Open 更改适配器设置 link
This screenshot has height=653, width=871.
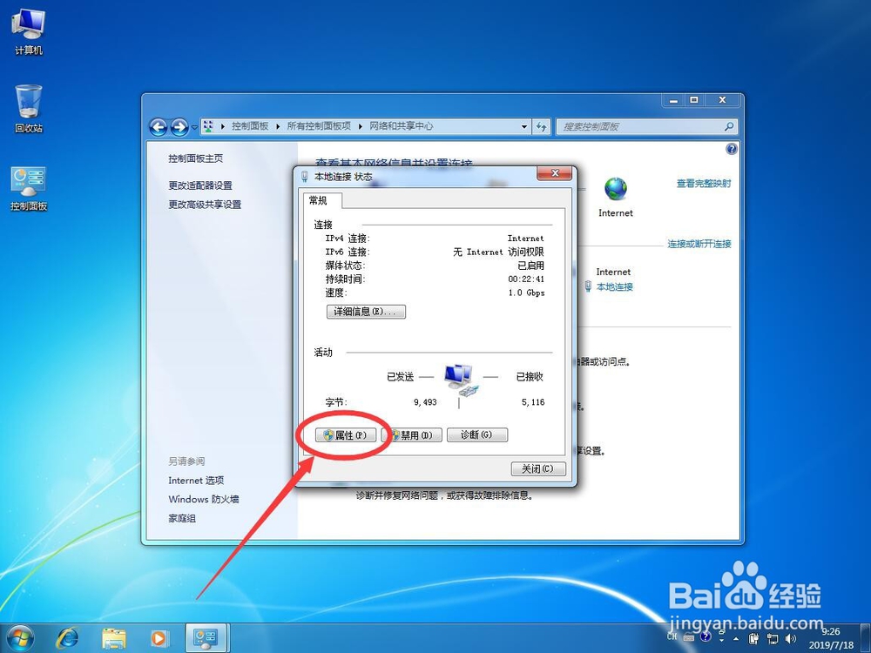[x=200, y=185]
